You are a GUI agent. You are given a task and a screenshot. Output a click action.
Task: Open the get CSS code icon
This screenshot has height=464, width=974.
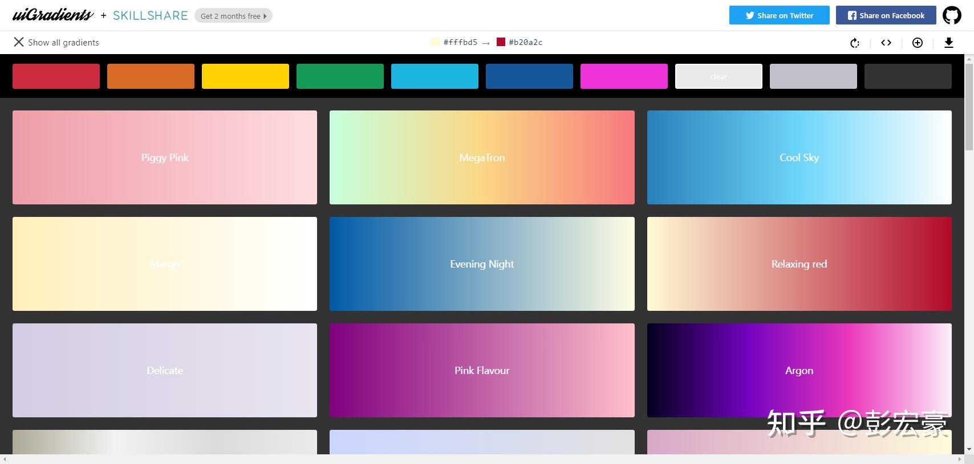point(886,43)
